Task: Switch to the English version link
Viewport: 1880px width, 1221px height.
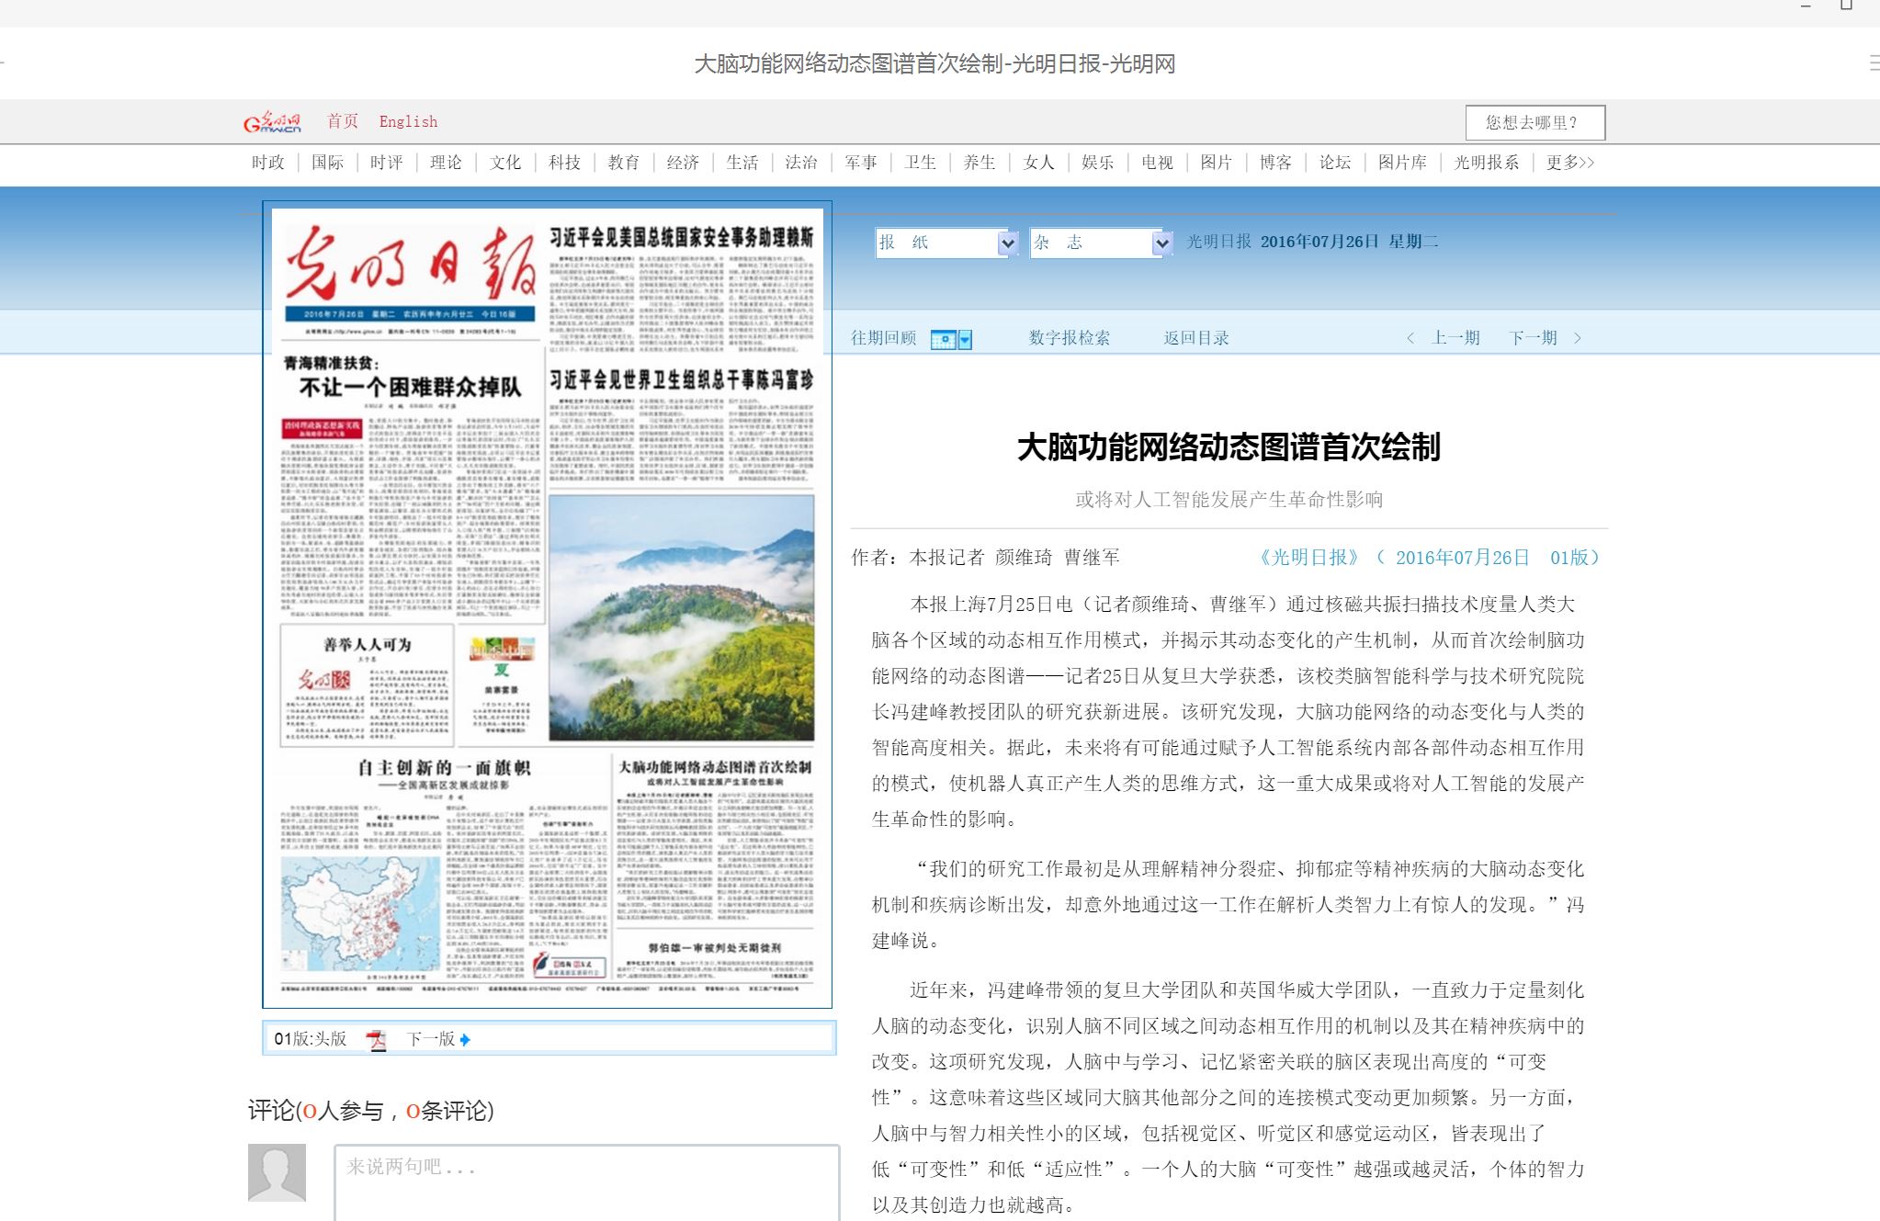Action: (x=408, y=121)
